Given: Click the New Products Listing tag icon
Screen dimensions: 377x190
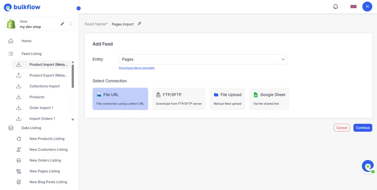Looking at the screenshot, I should (x=19, y=139).
